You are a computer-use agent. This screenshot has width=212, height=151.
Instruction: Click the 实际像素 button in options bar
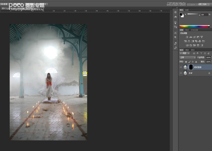(x=4, y=4)
